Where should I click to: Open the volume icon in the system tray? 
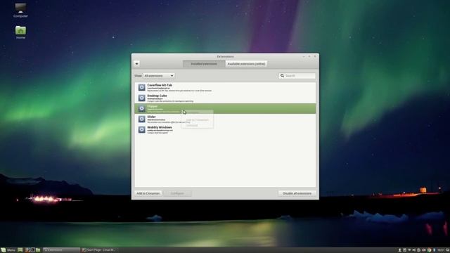coord(414,250)
